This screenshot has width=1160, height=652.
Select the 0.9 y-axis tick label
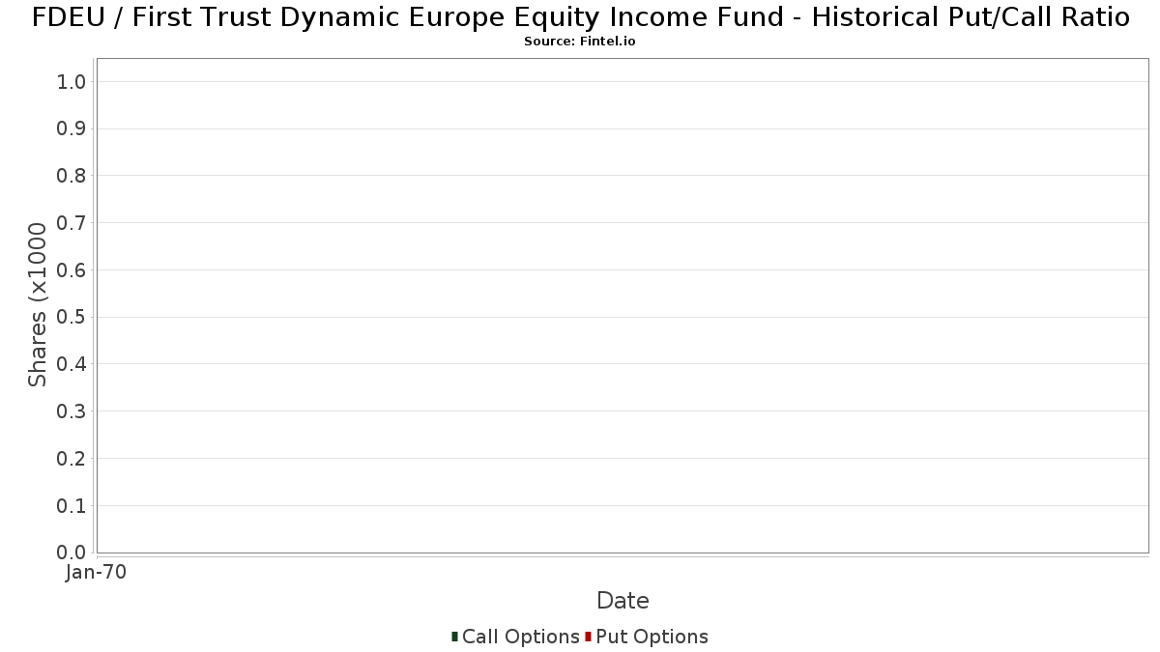pyautogui.click(x=72, y=128)
